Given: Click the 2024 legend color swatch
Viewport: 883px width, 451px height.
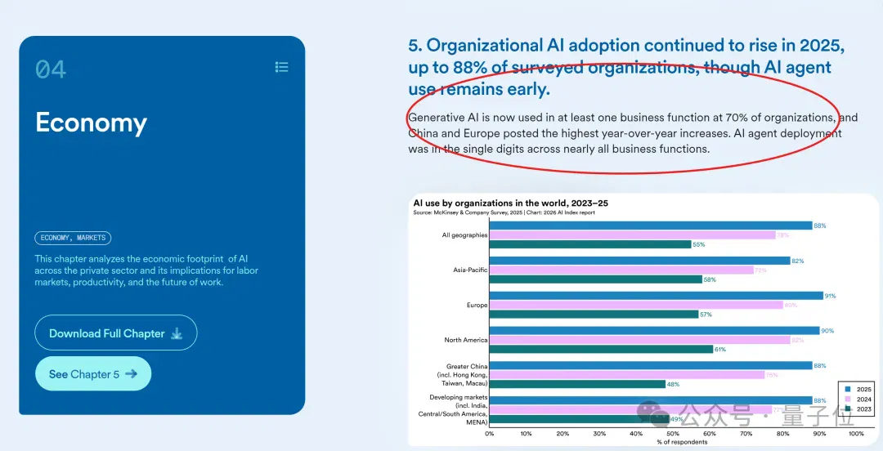Looking at the screenshot, I should 846,400.
